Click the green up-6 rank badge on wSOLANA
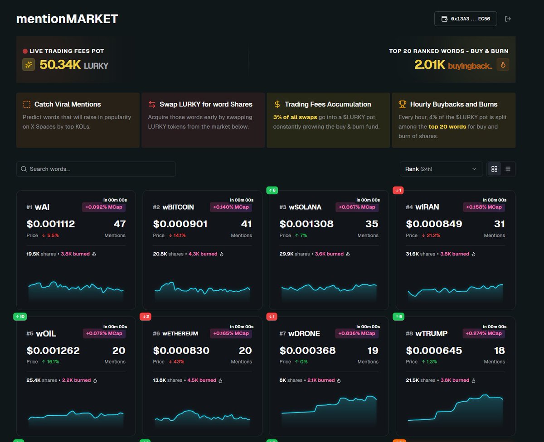Viewport: 544px width, 442px height. tap(272, 190)
